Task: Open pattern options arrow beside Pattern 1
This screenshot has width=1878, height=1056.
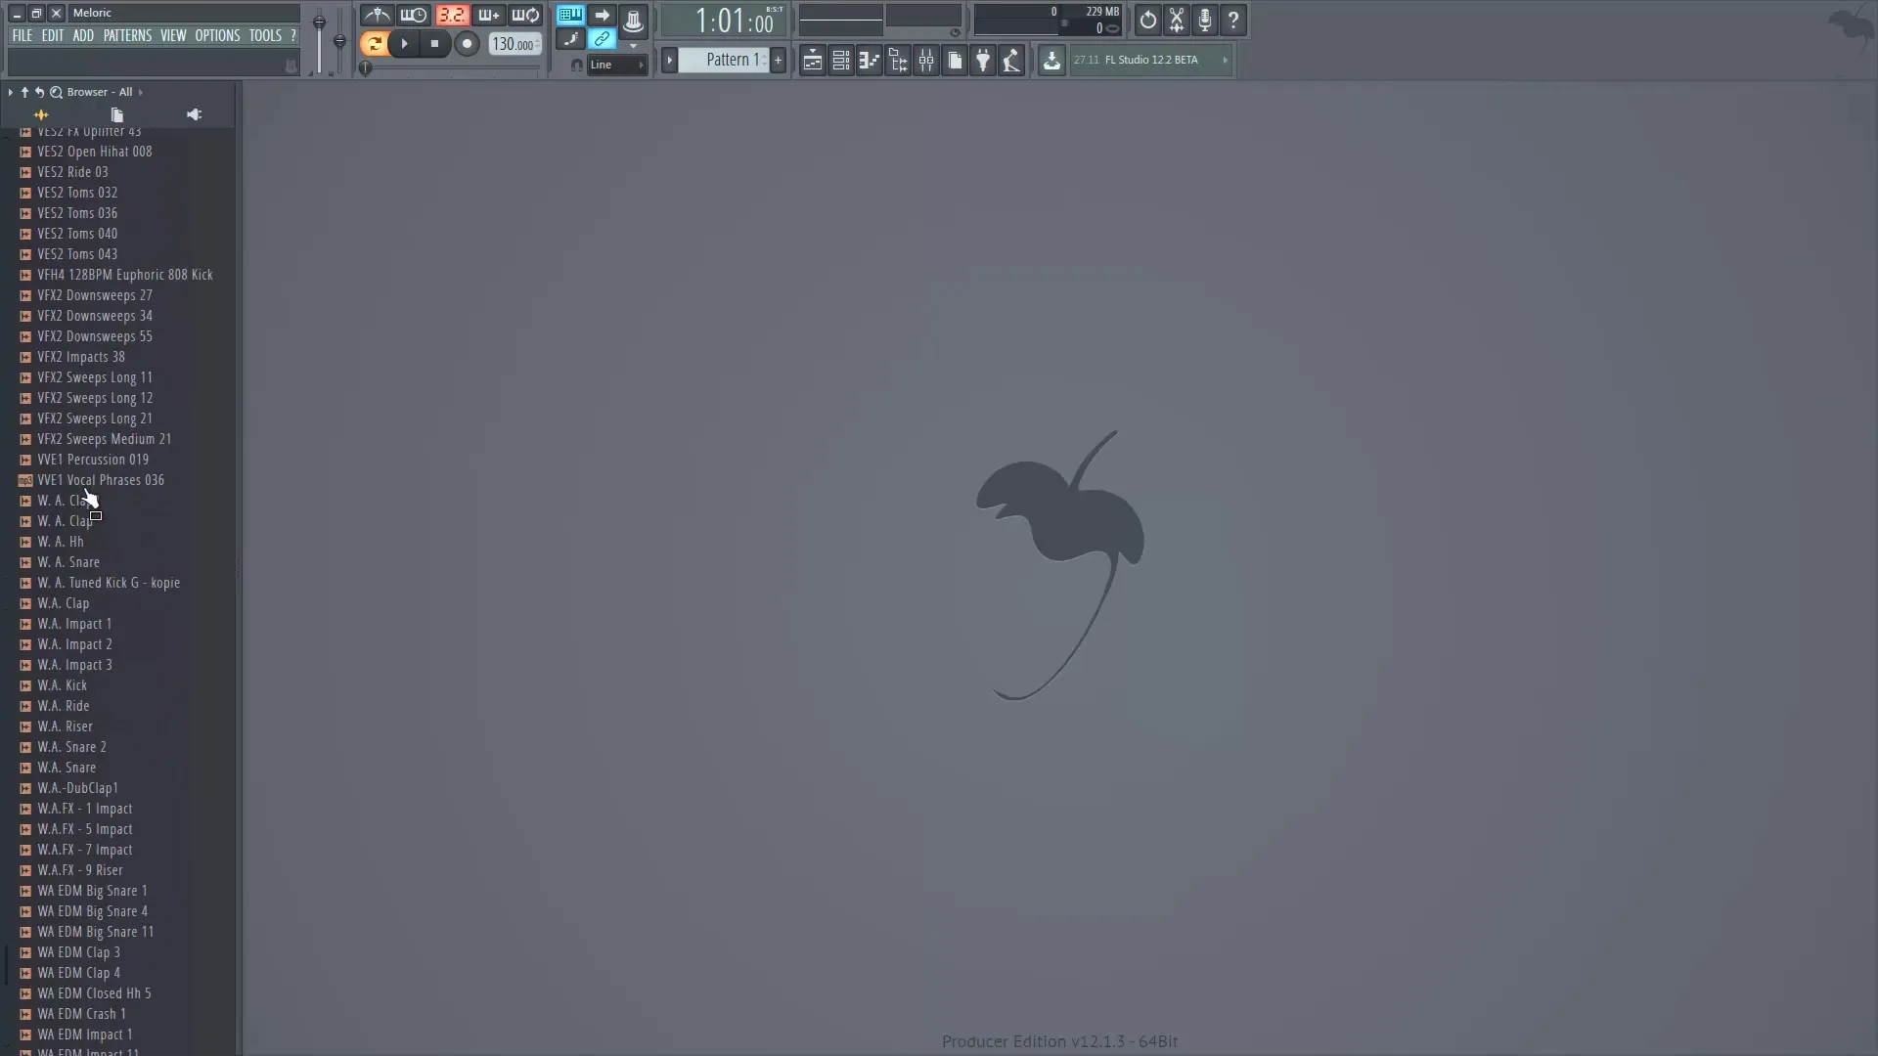Action: (x=669, y=61)
